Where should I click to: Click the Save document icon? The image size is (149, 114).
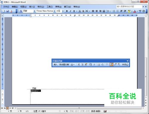coord(7,11)
